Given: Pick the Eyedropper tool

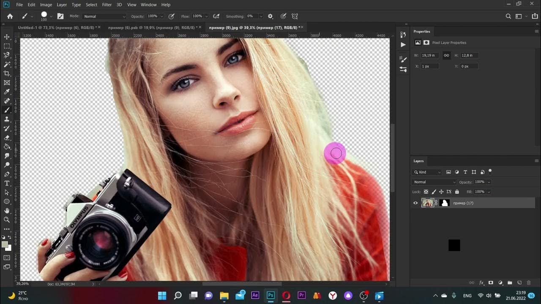Looking at the screenshot, I should [7, 92].
